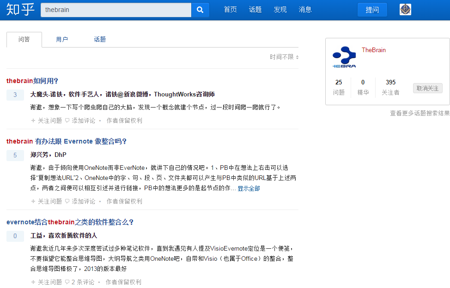This screenshot has height=288, width=450.
Task: Click 关注问题 under 郑兴芳's answer
Action: pyautogui.click(x=47, y=201)
